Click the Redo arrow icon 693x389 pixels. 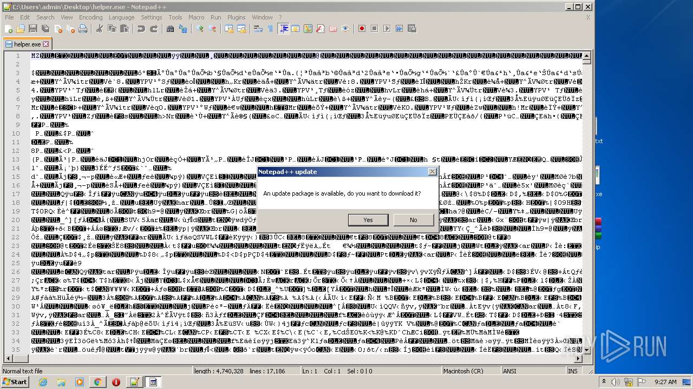pyautogui.click(x=154, y=29)
